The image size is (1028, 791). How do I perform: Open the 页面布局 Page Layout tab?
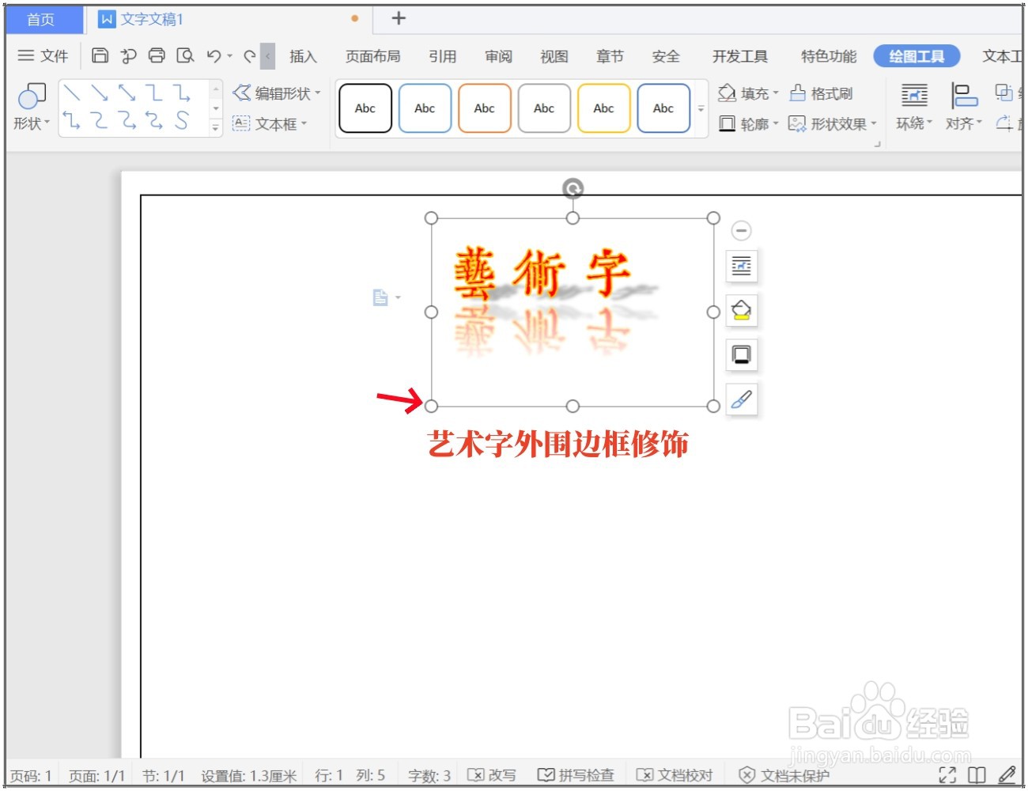[x=372, y=56]
